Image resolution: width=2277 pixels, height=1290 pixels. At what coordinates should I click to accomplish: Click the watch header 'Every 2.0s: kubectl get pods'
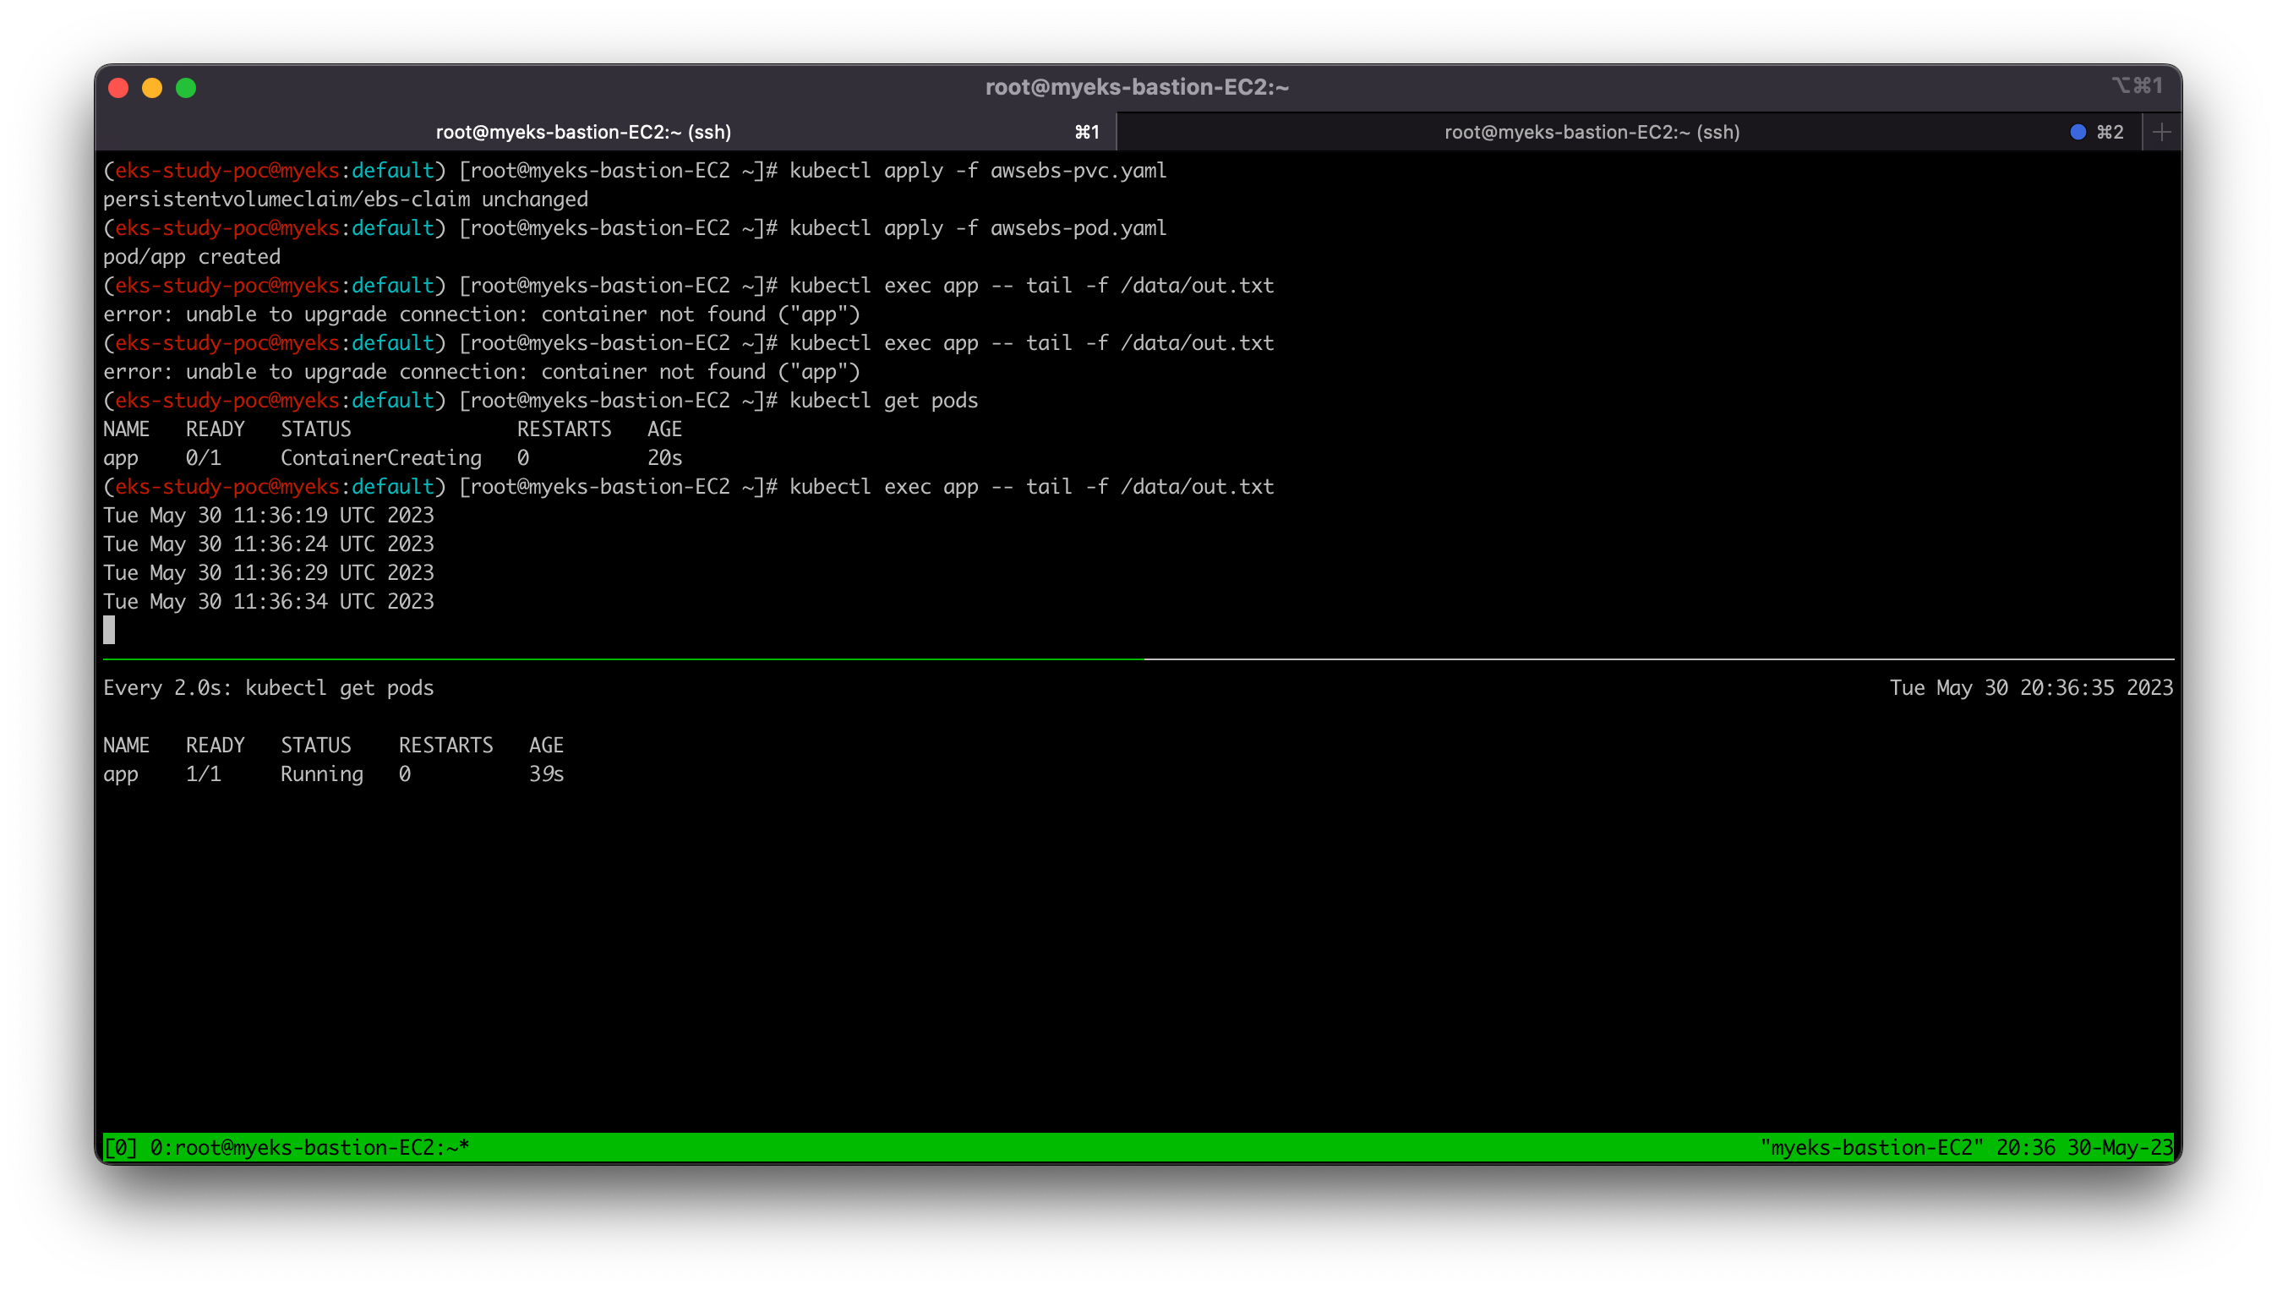click(268, 687)
